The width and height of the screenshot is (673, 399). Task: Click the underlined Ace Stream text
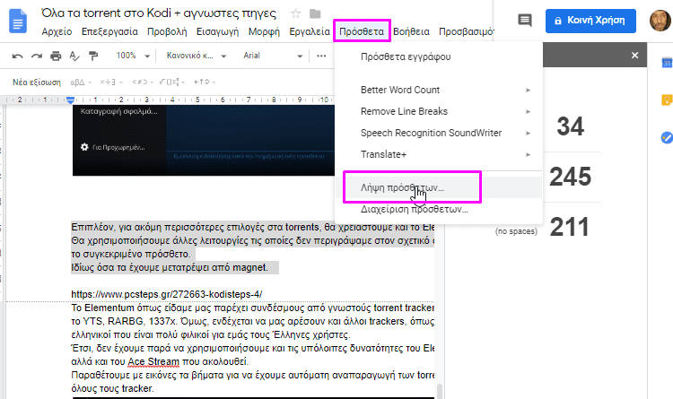[153, 361]
